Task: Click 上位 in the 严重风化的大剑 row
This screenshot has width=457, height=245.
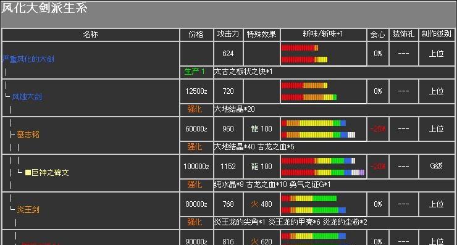Action: pos(436,54)
